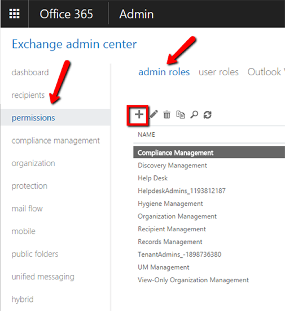Image resolution: width=285 pixels, height=311 pixels.
Task: Switch to the admin roles tab
Action: pyautogui.click(x=164, y=72)
